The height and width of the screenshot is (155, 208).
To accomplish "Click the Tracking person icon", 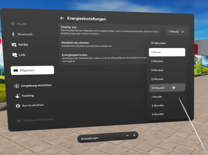I will click(x=17, y=96).
